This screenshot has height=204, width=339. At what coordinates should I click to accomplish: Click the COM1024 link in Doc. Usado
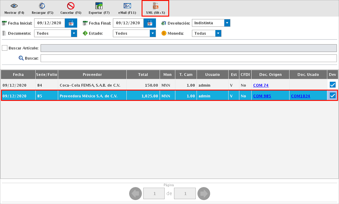pos(300,96)
